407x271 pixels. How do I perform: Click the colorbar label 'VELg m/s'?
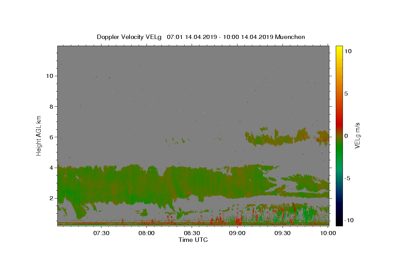coord(357,136)
